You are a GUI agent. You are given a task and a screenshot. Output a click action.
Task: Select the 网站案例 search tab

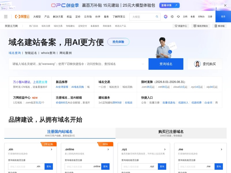66,53
